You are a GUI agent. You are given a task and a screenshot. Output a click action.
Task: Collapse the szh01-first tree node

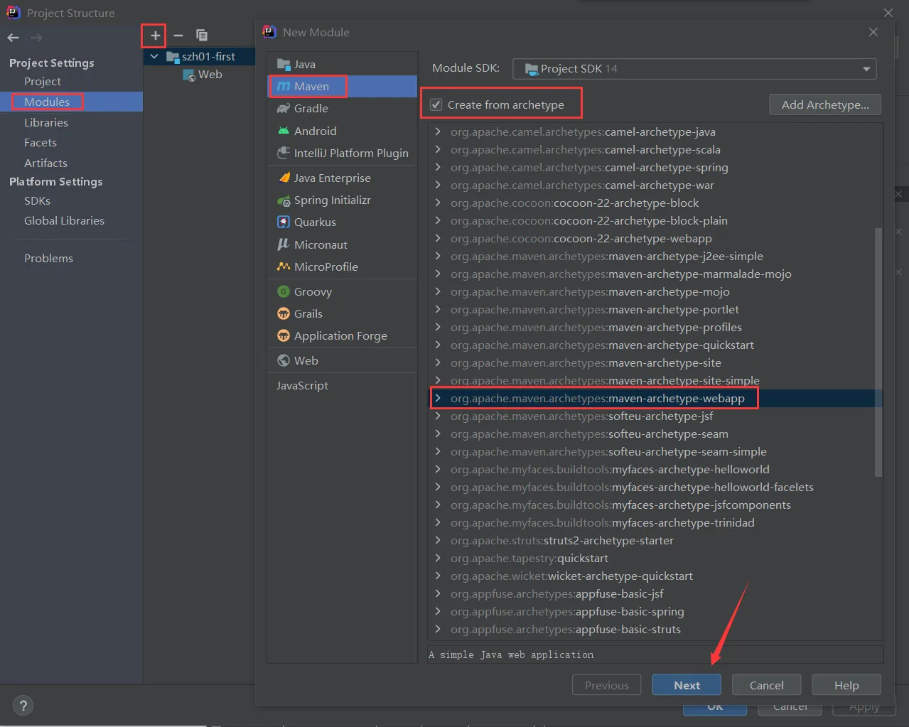(x=154, y=56)
